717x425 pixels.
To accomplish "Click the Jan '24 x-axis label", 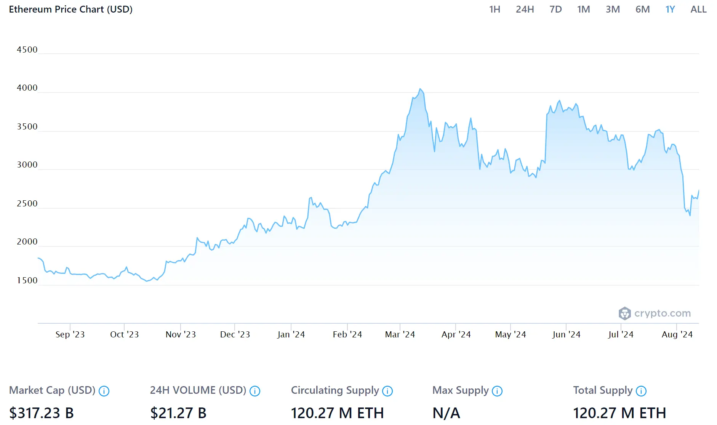I will tap(291, 334).
